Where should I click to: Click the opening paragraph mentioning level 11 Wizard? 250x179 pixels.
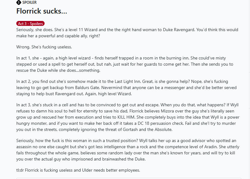pyautogui.click(x=127, y=33)
